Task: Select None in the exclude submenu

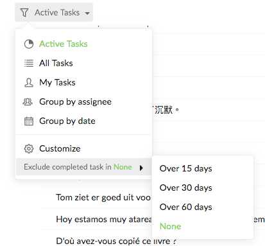Action: (170, 226)
